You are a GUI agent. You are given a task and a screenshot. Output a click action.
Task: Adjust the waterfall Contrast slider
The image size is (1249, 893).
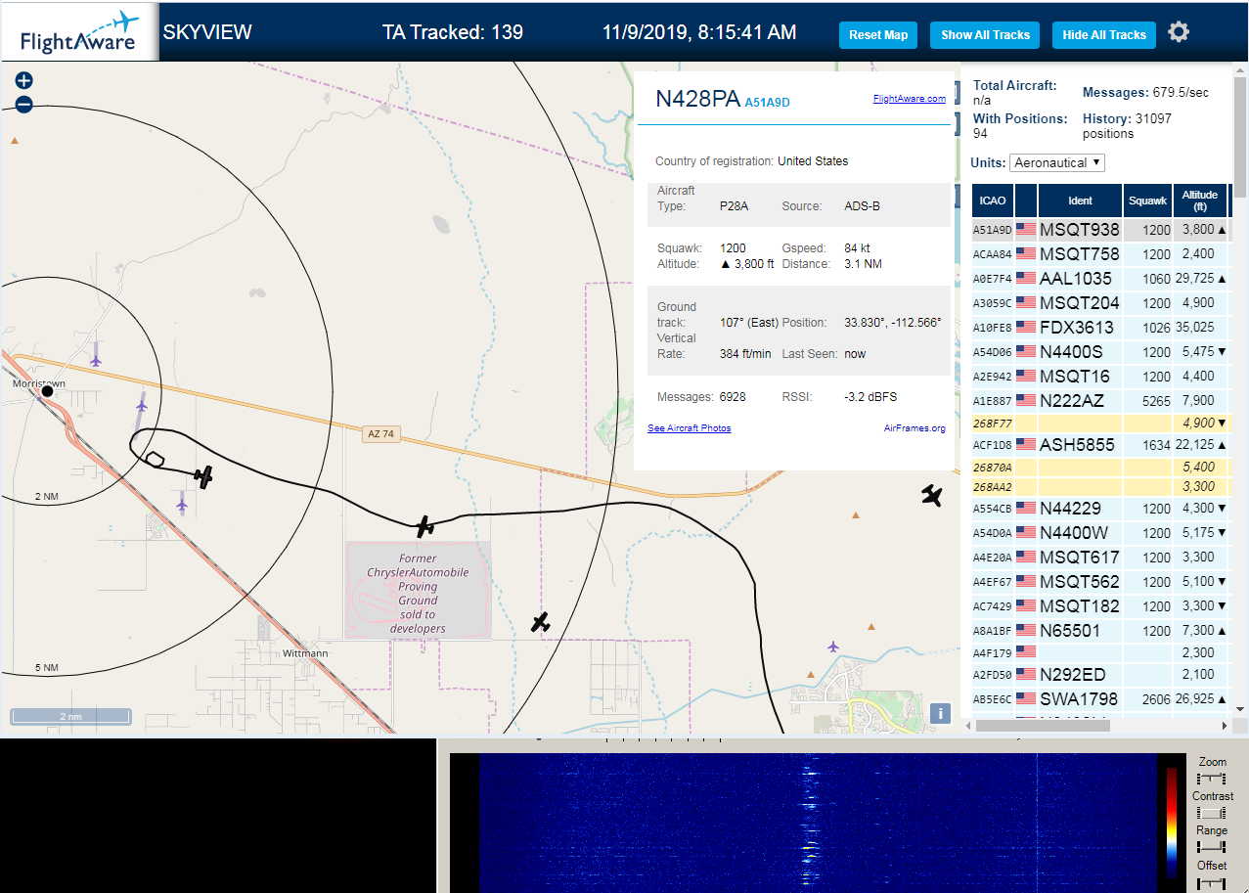coord(1212,813)
